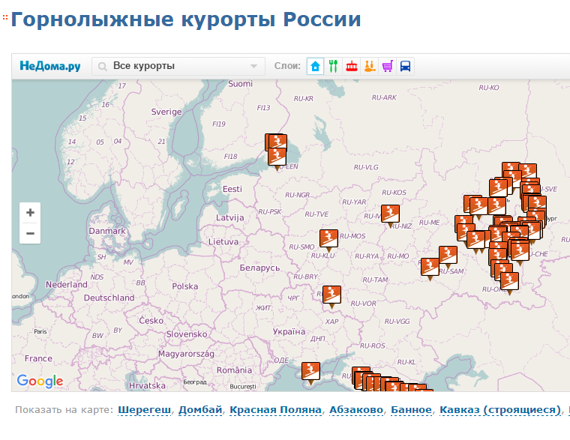Toggle the red cable car lifts layer
The height and width of the screenshot is (440, 570).
click(x=351, y=67)
